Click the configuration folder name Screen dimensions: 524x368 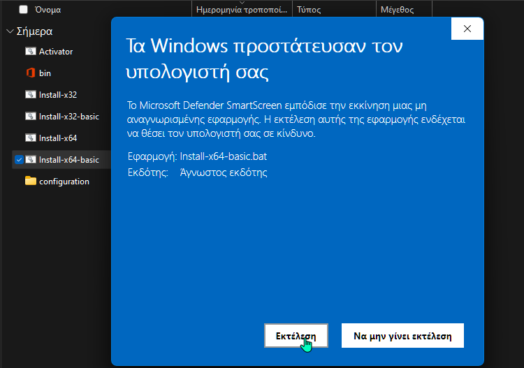(x=64, y=182)
